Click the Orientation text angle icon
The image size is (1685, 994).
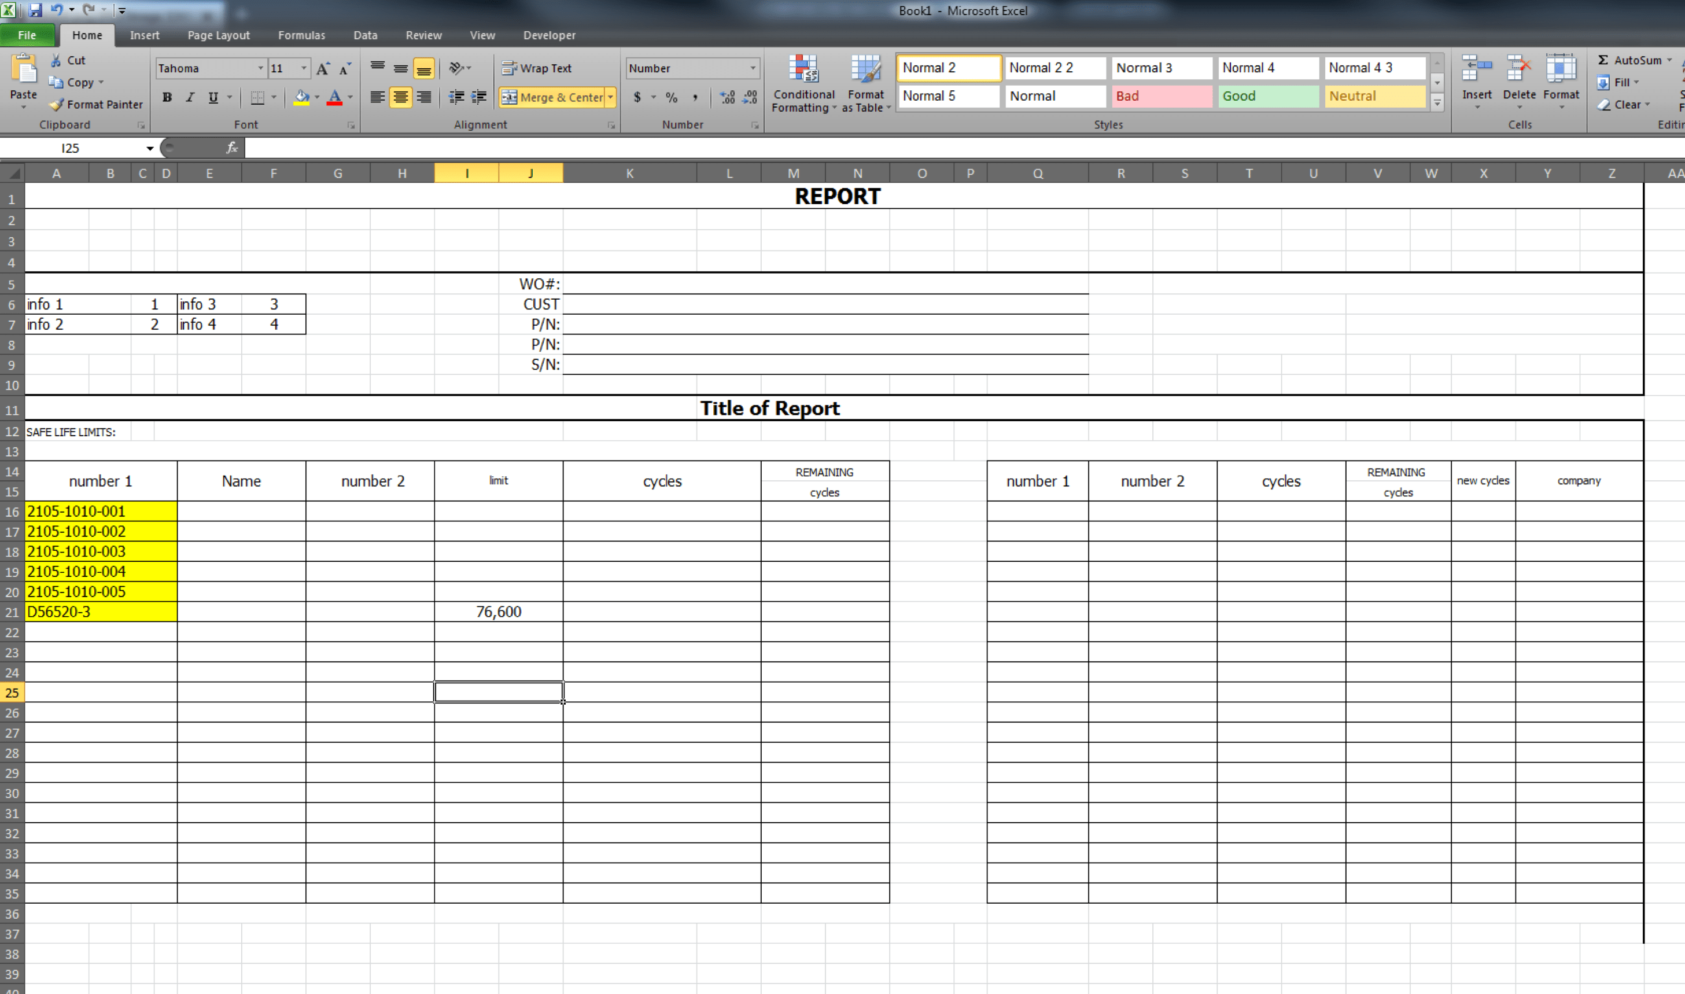[x=456, y=68]
